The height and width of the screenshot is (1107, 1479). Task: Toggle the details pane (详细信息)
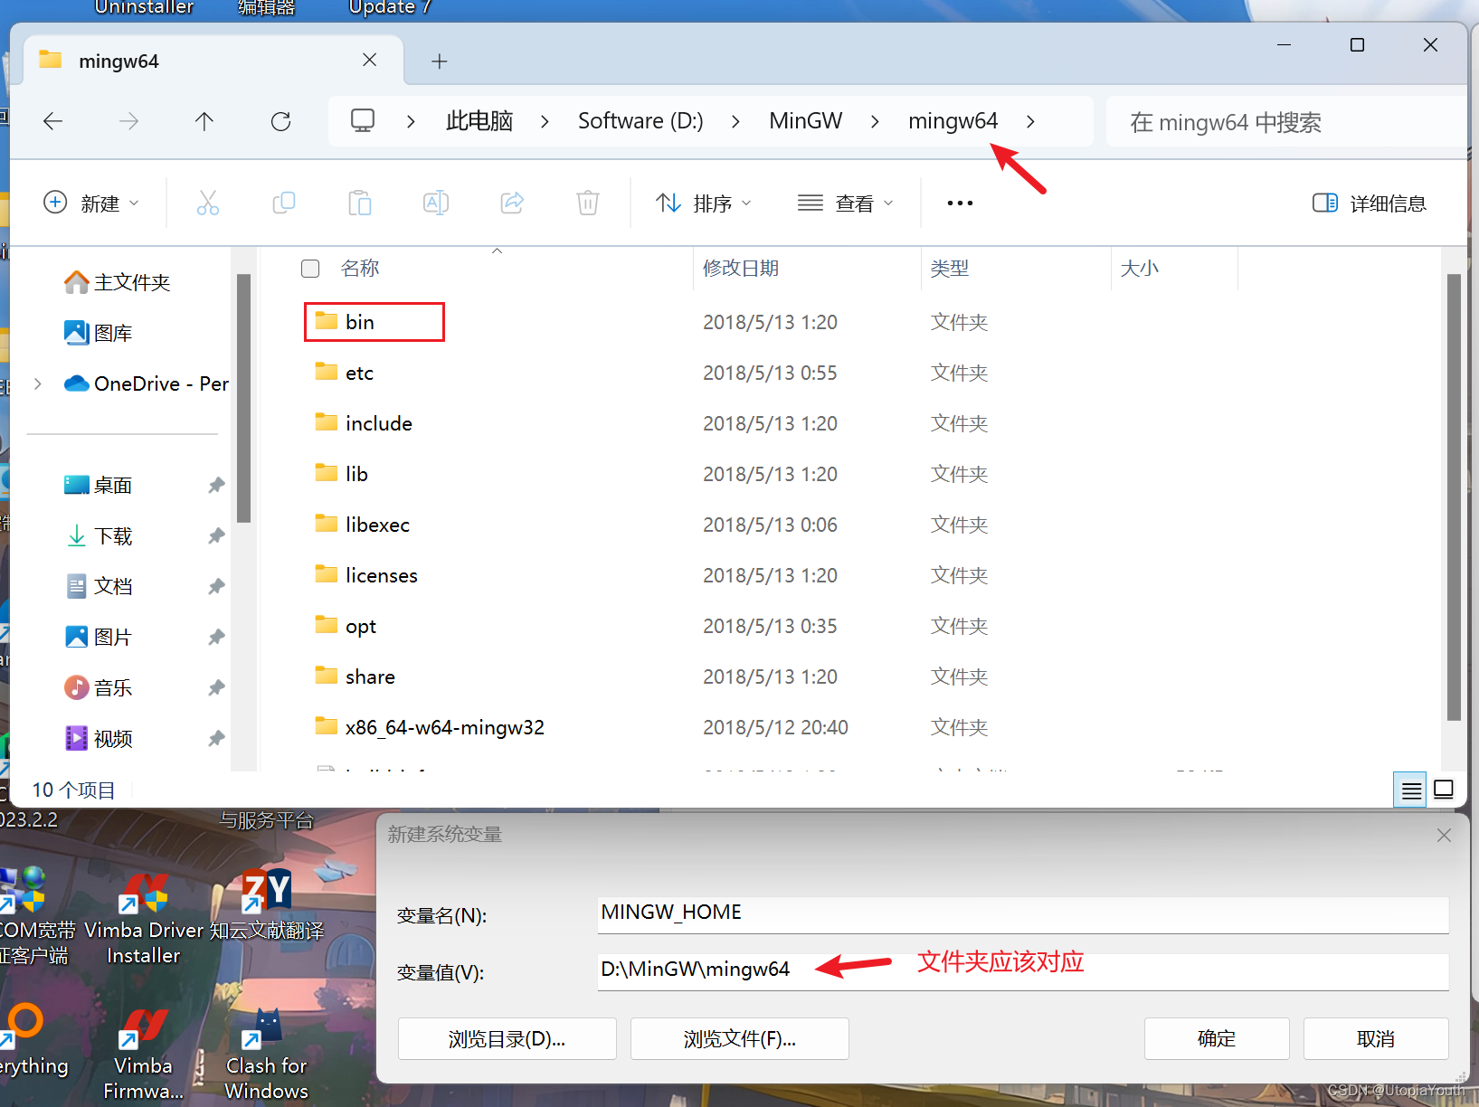coord(1370,203)
